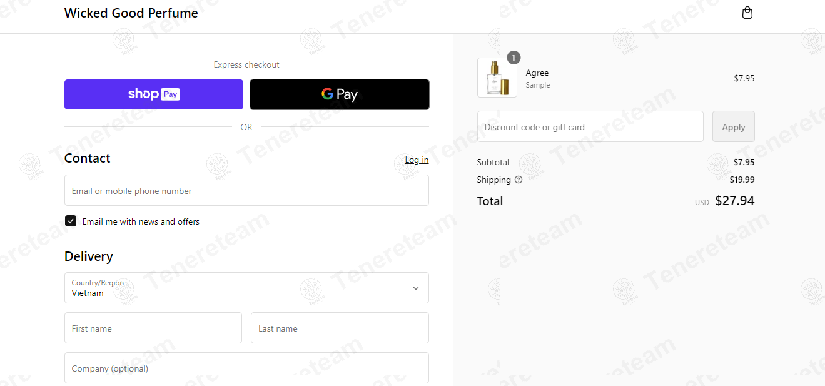Click the Google G logo in pay button
The height and width of the screenshot is (386, 825).
[328, 94]
